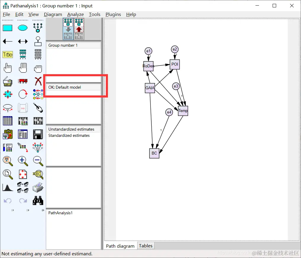Switch to the Path diagram tab
The width and height of the screenshot is (301, 258).
(x=120, y=246)
